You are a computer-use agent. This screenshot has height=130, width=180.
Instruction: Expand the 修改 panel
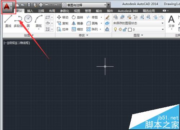tap(84, 35)
